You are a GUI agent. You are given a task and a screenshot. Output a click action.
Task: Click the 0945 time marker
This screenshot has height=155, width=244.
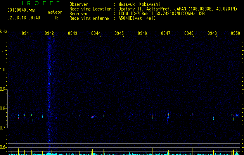(x=119, y=33)
